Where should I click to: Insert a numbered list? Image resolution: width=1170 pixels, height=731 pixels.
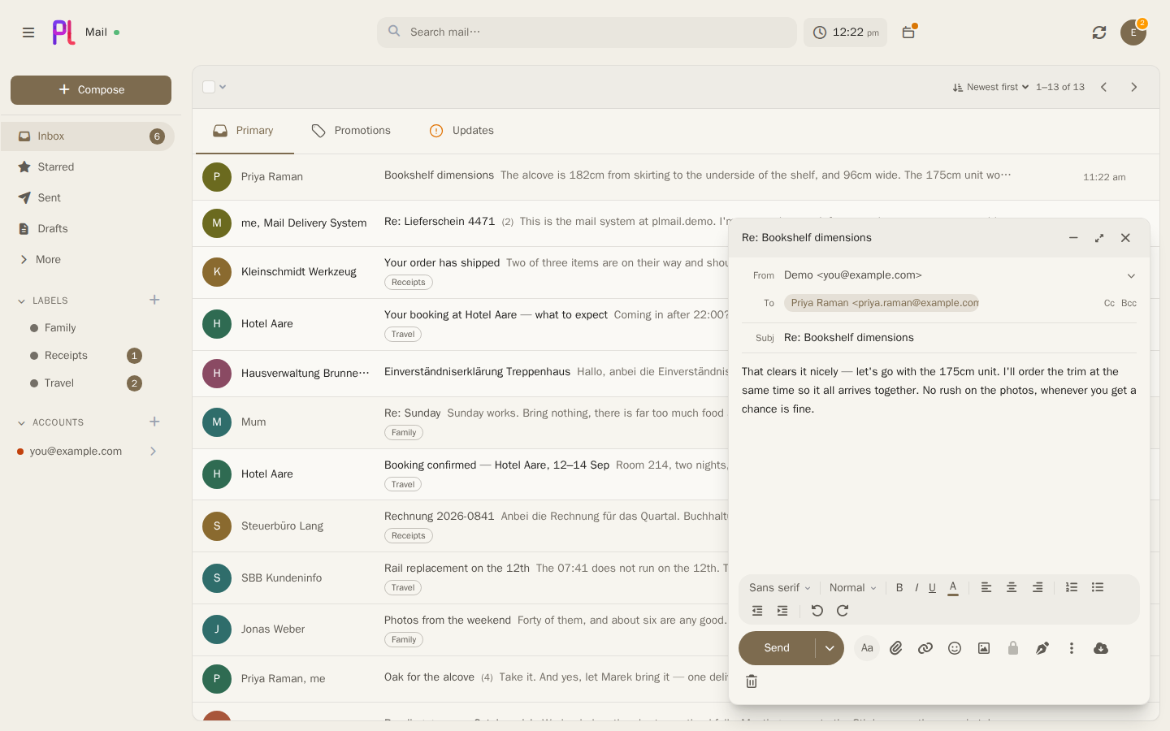1072,587
